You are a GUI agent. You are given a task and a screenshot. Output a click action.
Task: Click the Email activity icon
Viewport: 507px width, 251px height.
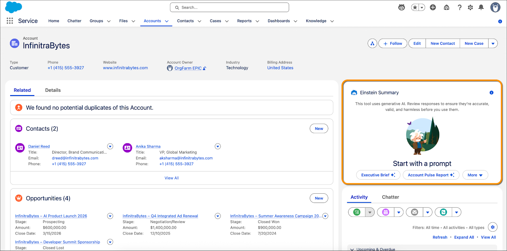[414, 212]
